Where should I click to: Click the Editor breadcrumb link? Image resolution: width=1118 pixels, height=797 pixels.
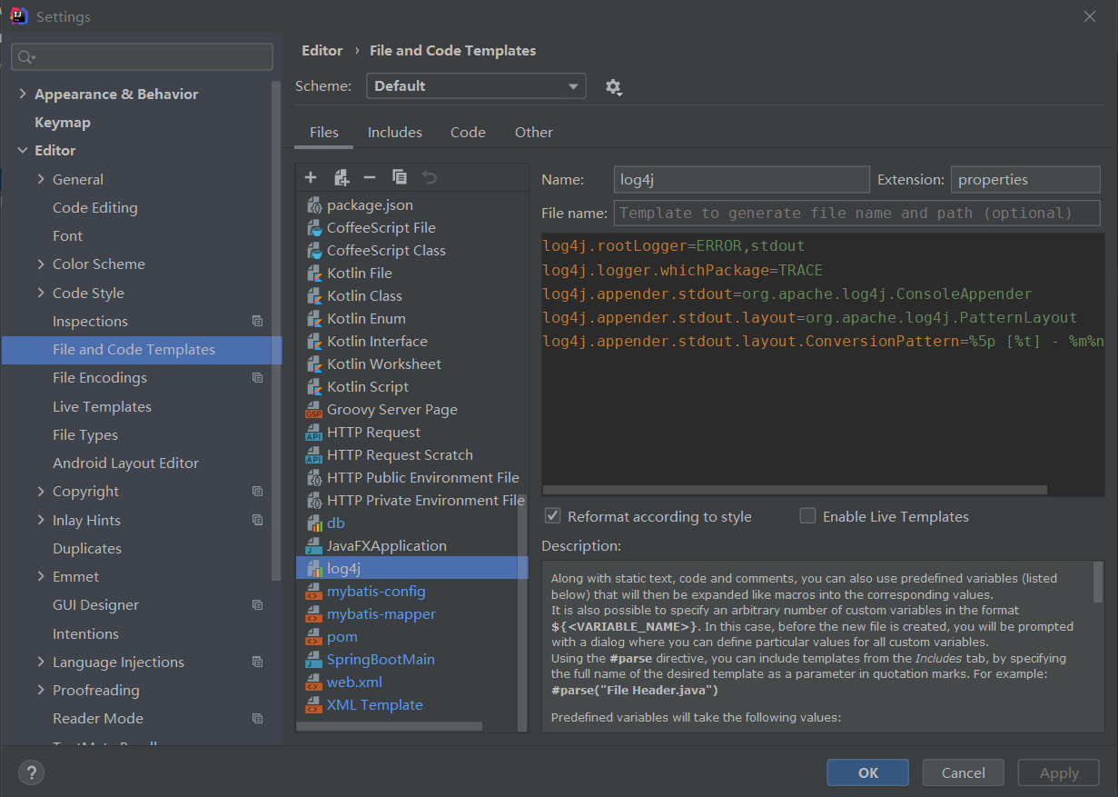[x=322, y=51]
